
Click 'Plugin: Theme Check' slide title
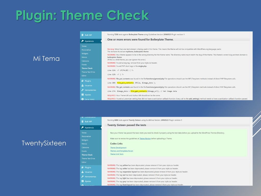click(82, 16)
